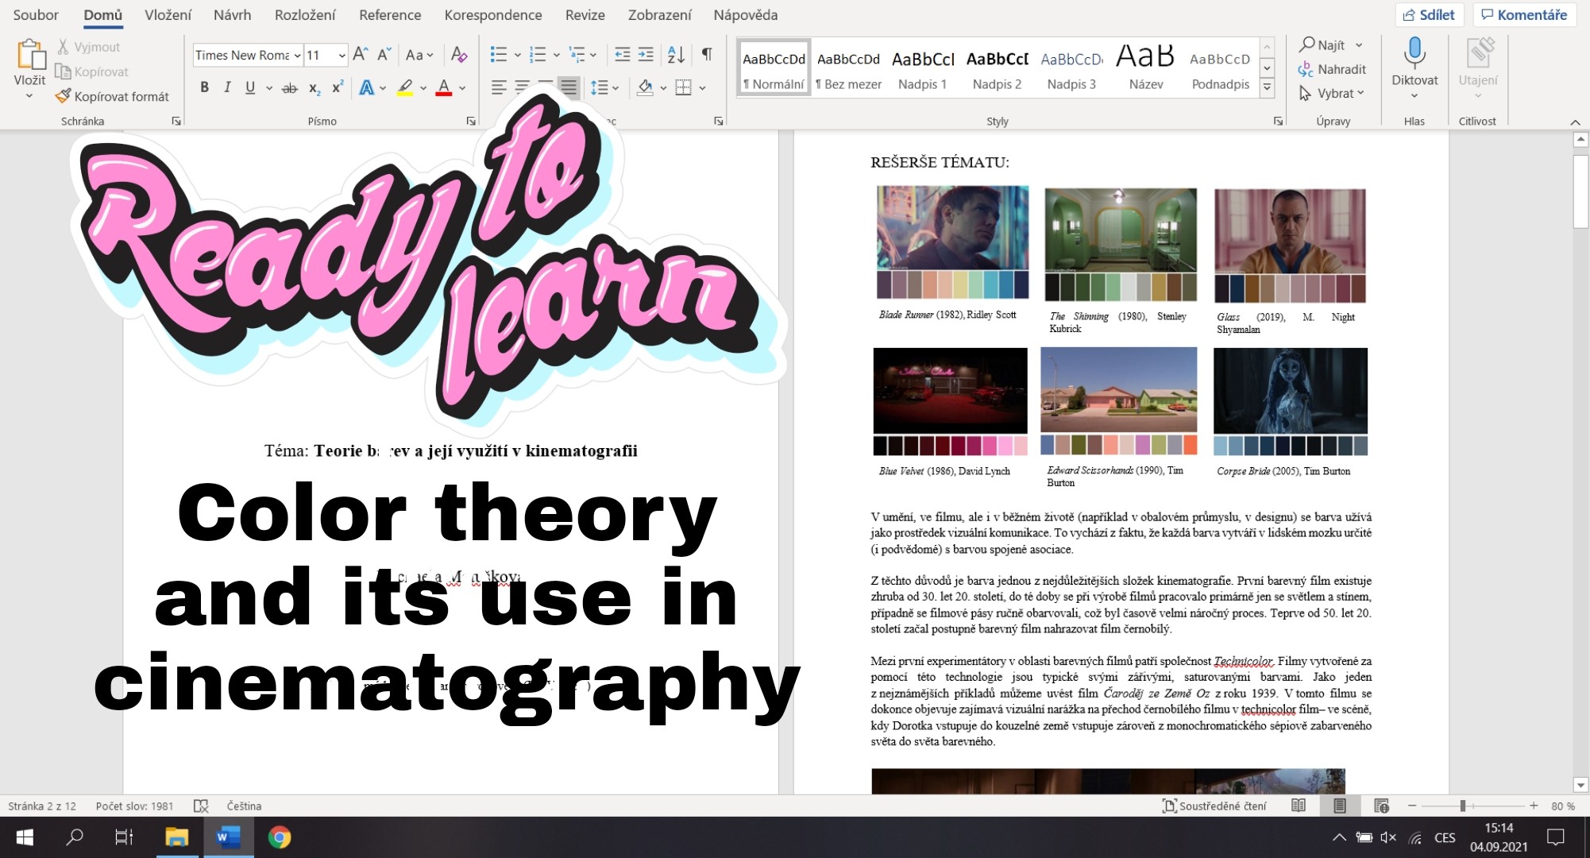Insert a bulleted list
Screen dimensions: 1590x858
pyautogui.click(x=499, y=54)
